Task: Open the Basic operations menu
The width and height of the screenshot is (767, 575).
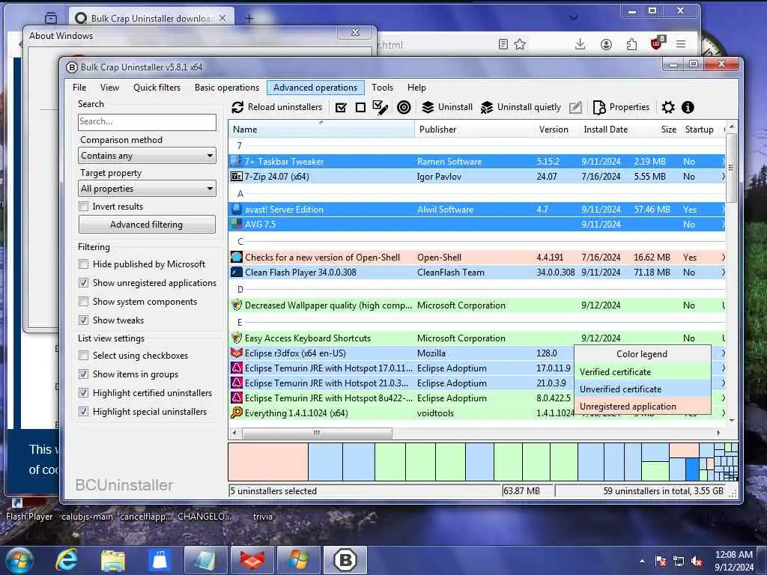Action: (227, 88)
